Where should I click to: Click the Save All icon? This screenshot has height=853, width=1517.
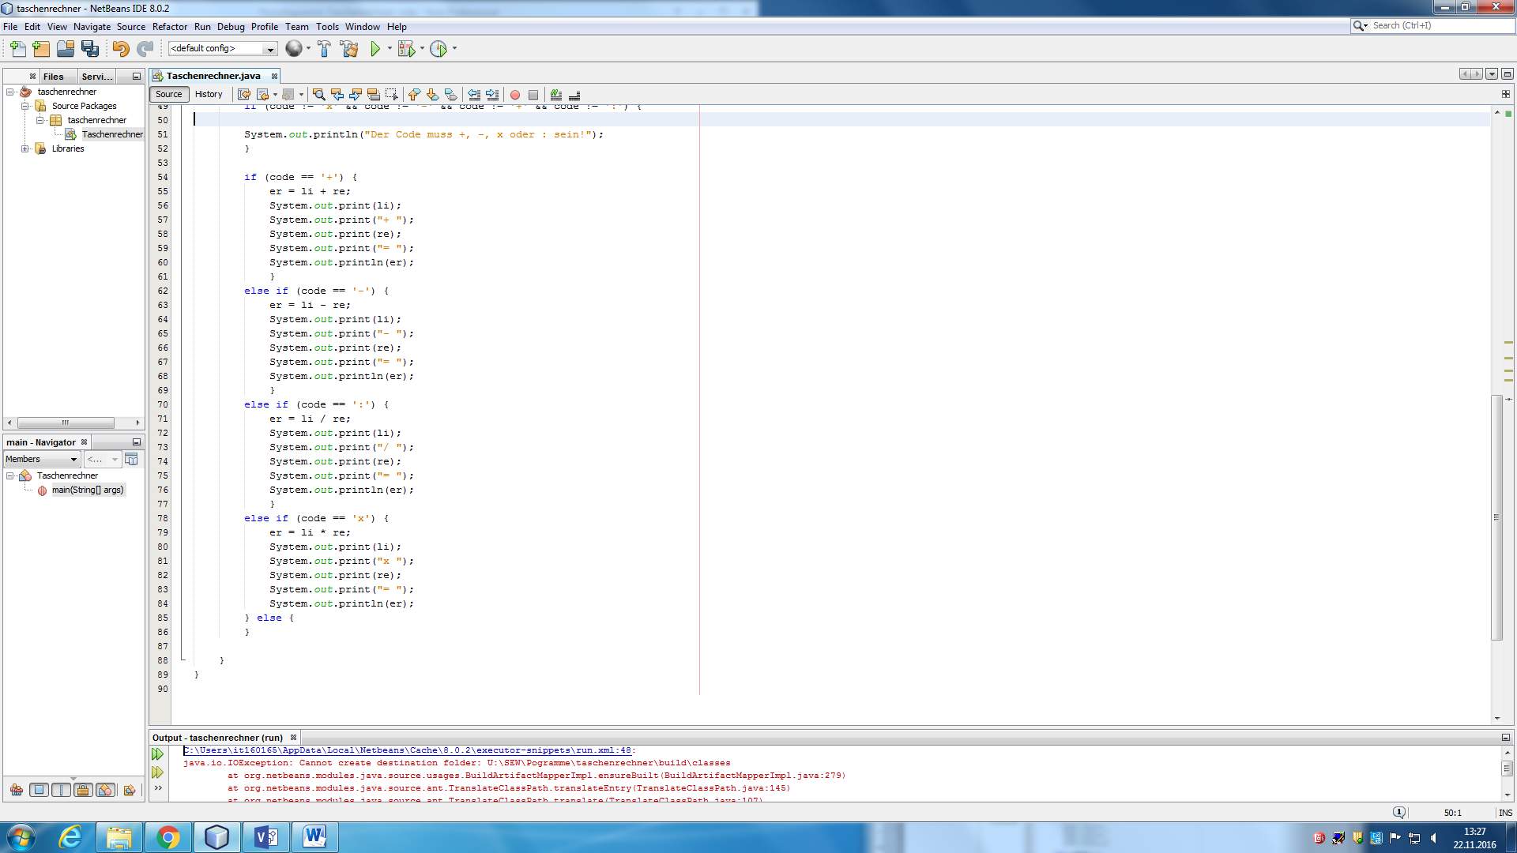tap(90, 49)
